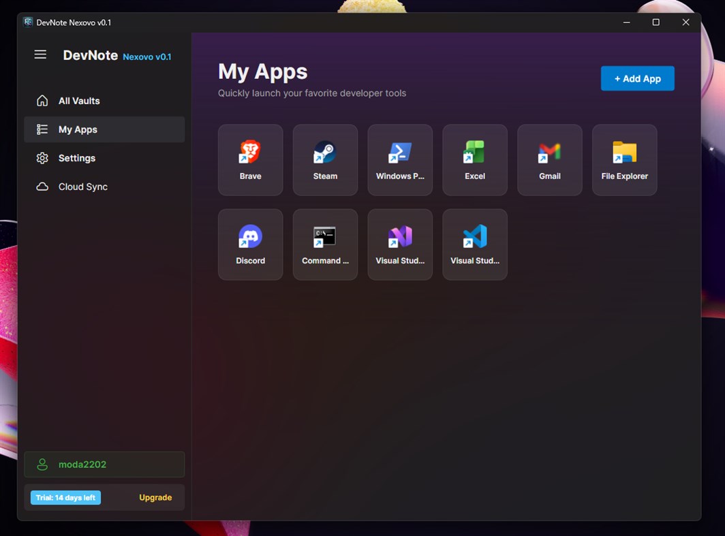Click the DevNote window title bar icon
Viewport: 725px width, 536px height.
28,22
